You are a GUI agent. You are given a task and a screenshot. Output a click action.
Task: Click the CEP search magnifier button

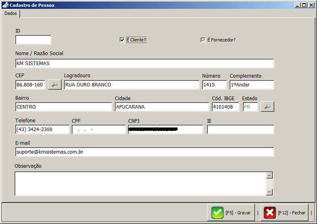click(55, 84)
